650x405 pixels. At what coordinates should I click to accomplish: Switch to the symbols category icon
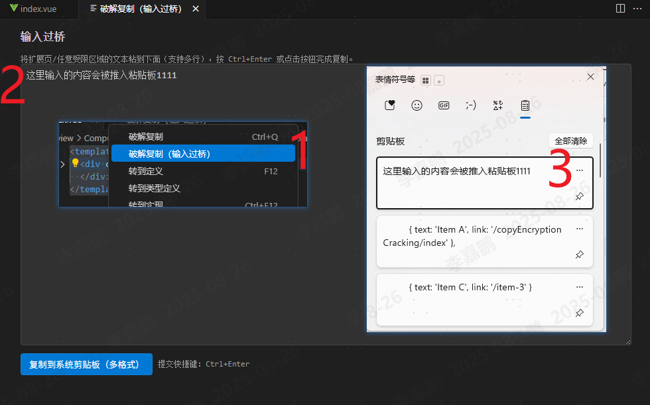pyautogui.click(x=497, y=105)
